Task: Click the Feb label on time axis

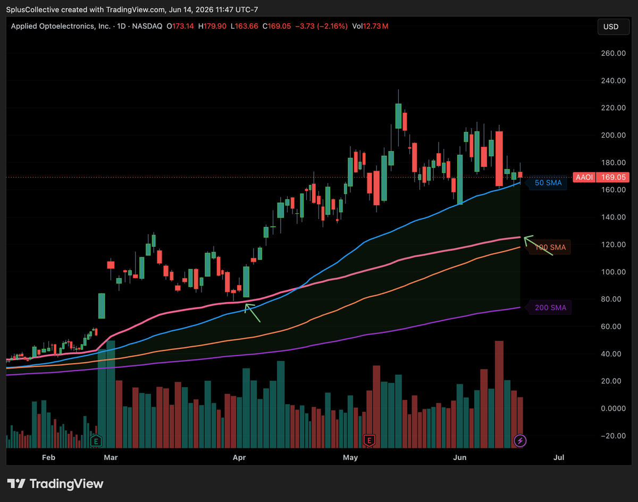Action: 48,457
